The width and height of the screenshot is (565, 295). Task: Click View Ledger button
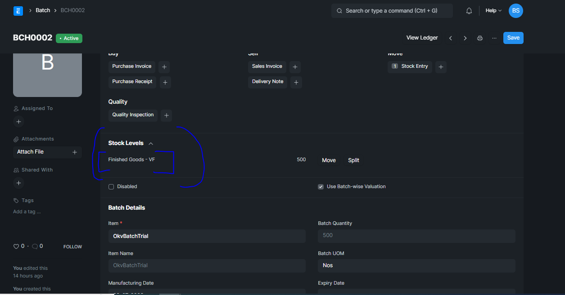pyautogui.click(x=422, y=38)
